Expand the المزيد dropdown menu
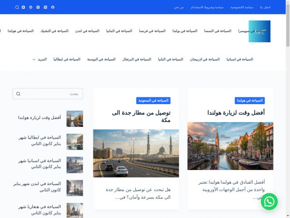Screen dimensions: 290x218 [39, 59]
